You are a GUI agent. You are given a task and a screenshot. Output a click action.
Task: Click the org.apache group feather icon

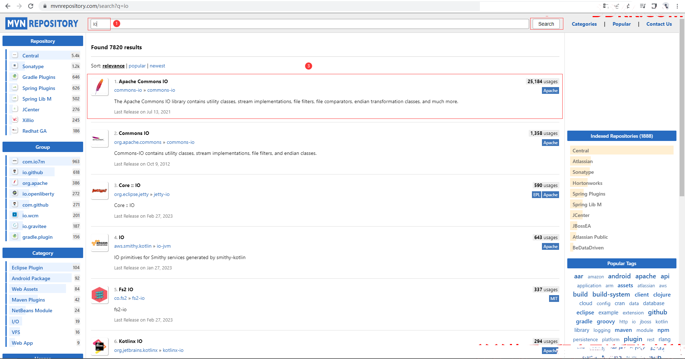point(15,183)
